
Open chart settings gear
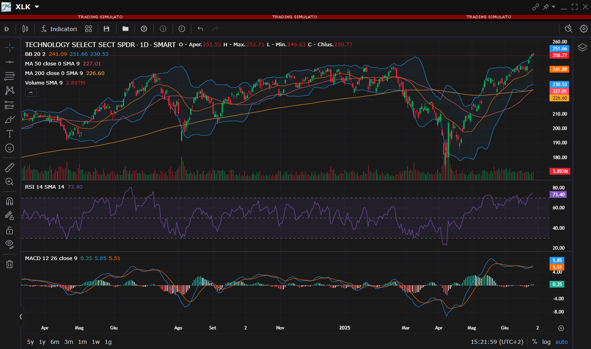point(583,29)
